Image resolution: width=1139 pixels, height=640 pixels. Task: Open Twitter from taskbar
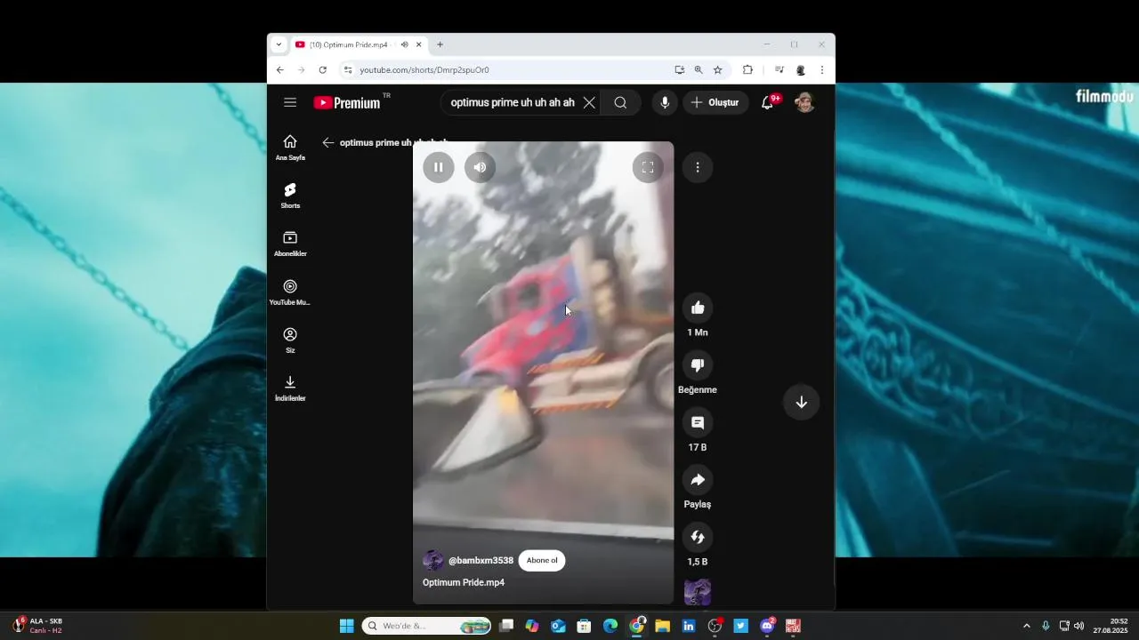(740, 626)
